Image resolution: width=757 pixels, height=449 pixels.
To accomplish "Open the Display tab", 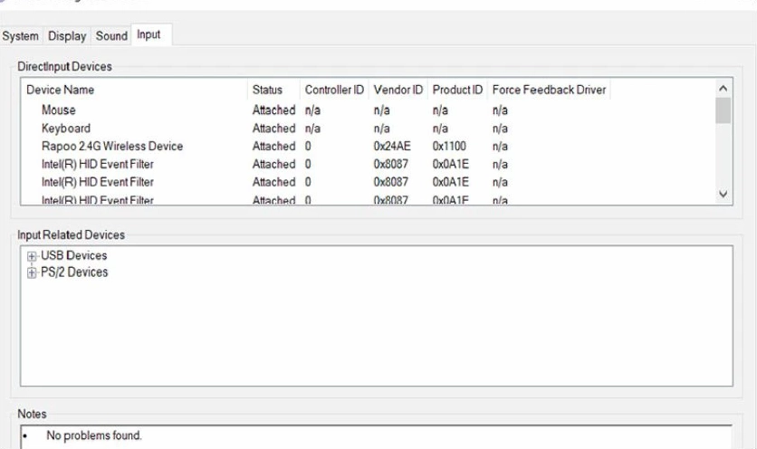I will [67, 36].
